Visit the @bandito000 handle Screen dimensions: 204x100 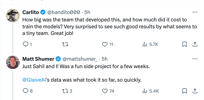coord(64,12)
